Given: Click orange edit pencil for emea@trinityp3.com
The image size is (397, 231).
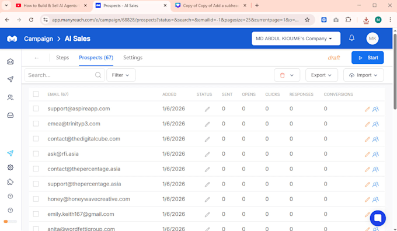Looking at the screenshot, I should [x=367, y=124].
